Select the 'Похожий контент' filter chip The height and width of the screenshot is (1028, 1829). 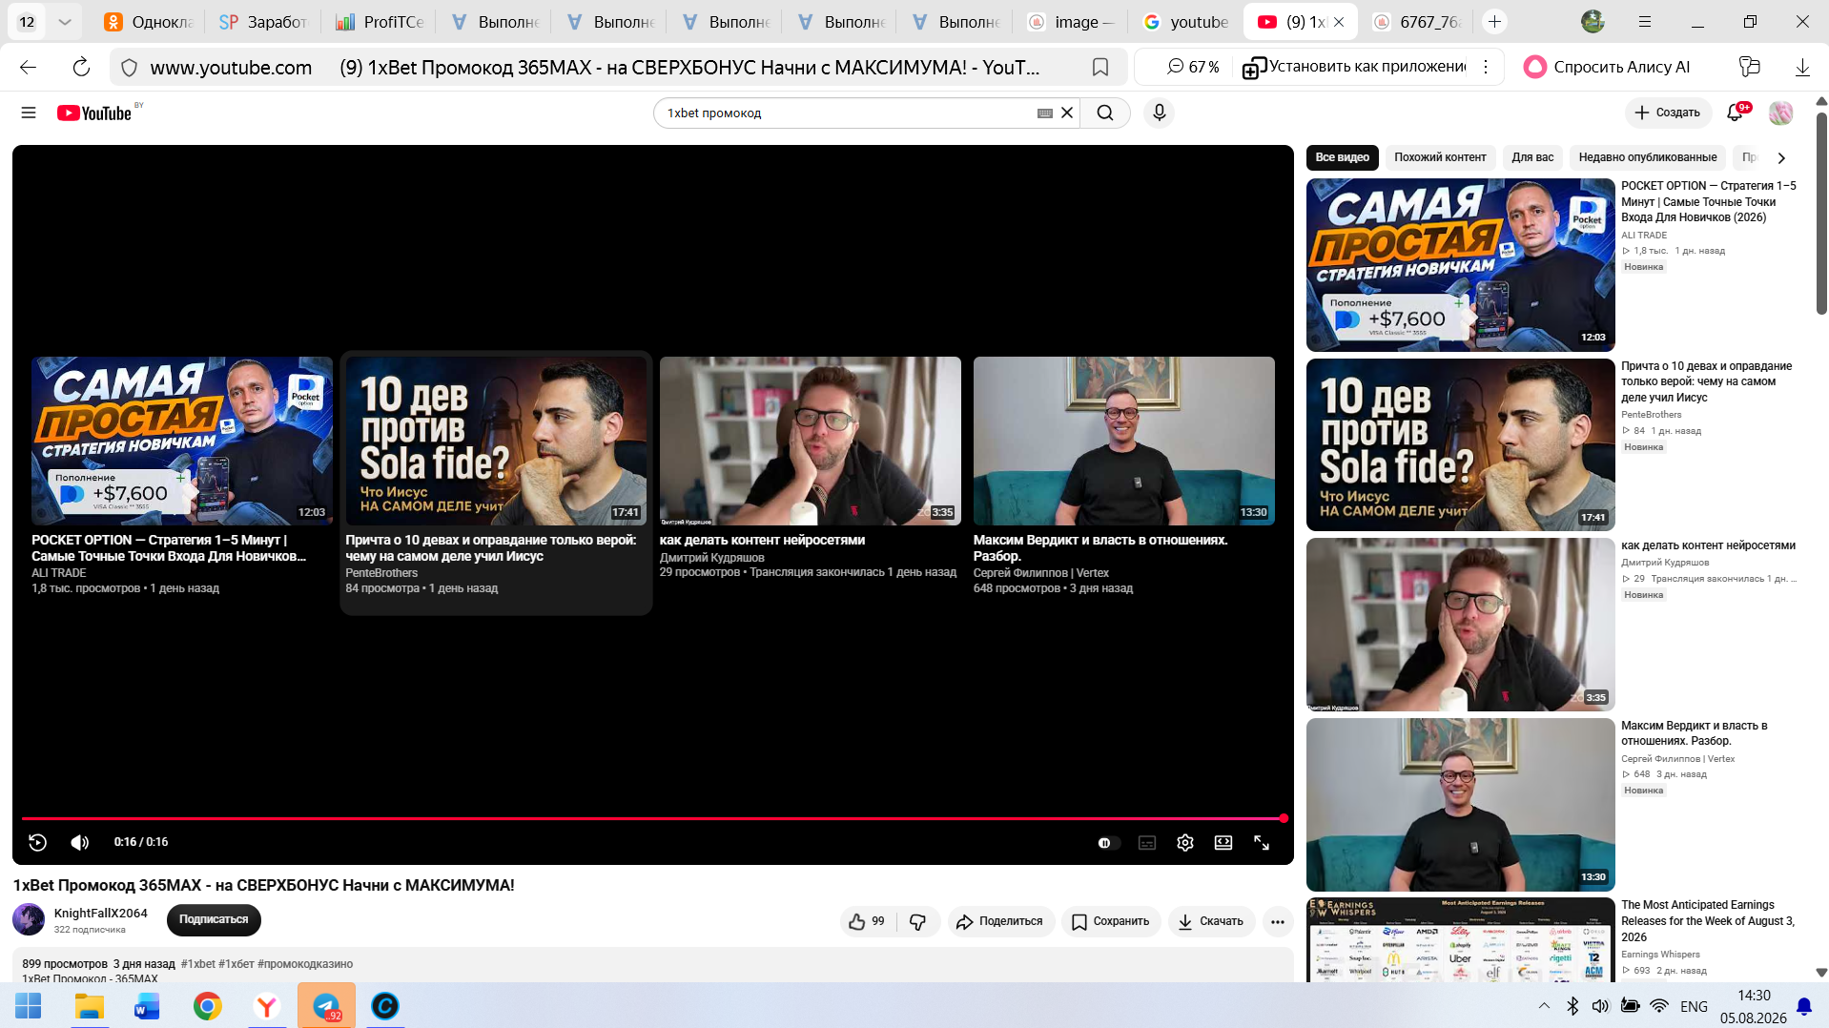(x=1440, y=157)
